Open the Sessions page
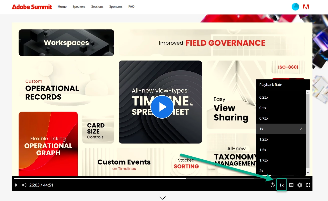 pos(97,7)
